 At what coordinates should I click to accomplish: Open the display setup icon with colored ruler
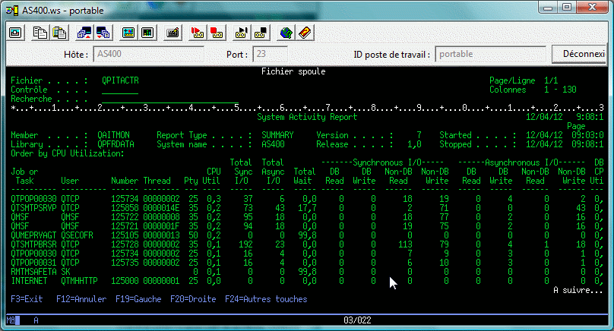[x=128, y=33]
